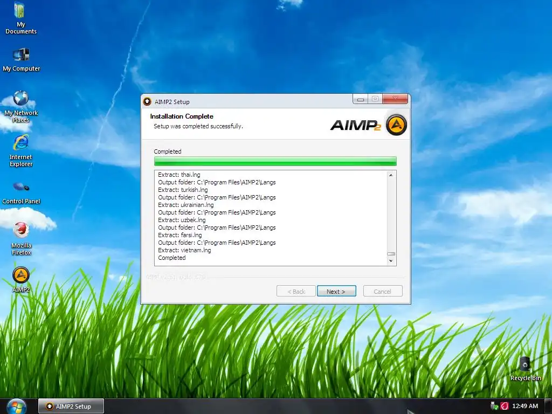This screenshot has width=552, height=414.
Task: Select the Internet Explorer desktop icon
Action: click(x=21, y=151)
